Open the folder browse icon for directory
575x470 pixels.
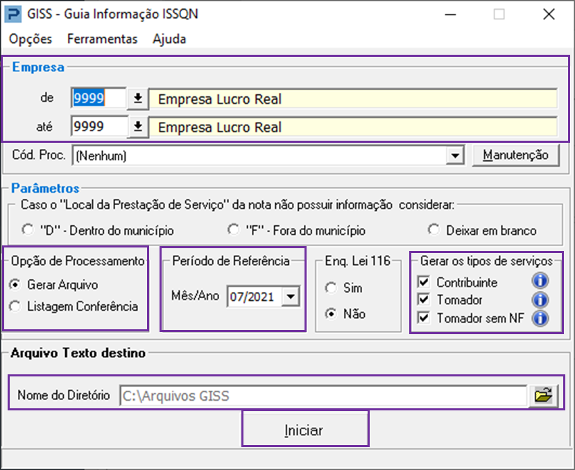544,396
